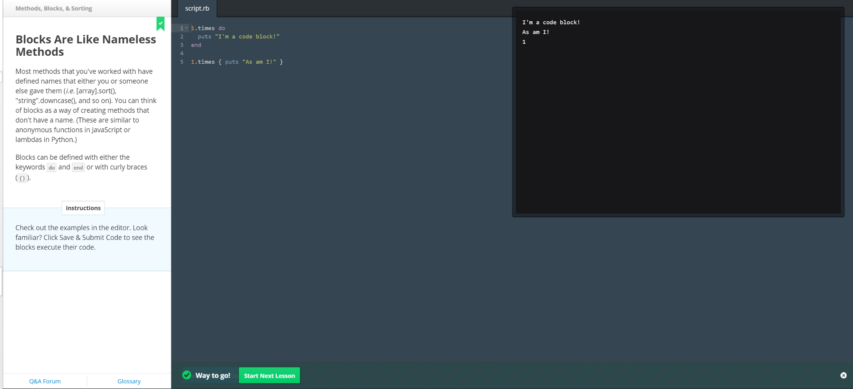Open the Glossary link
This screenshot has width=853, height=389.
tap(129, 381)
